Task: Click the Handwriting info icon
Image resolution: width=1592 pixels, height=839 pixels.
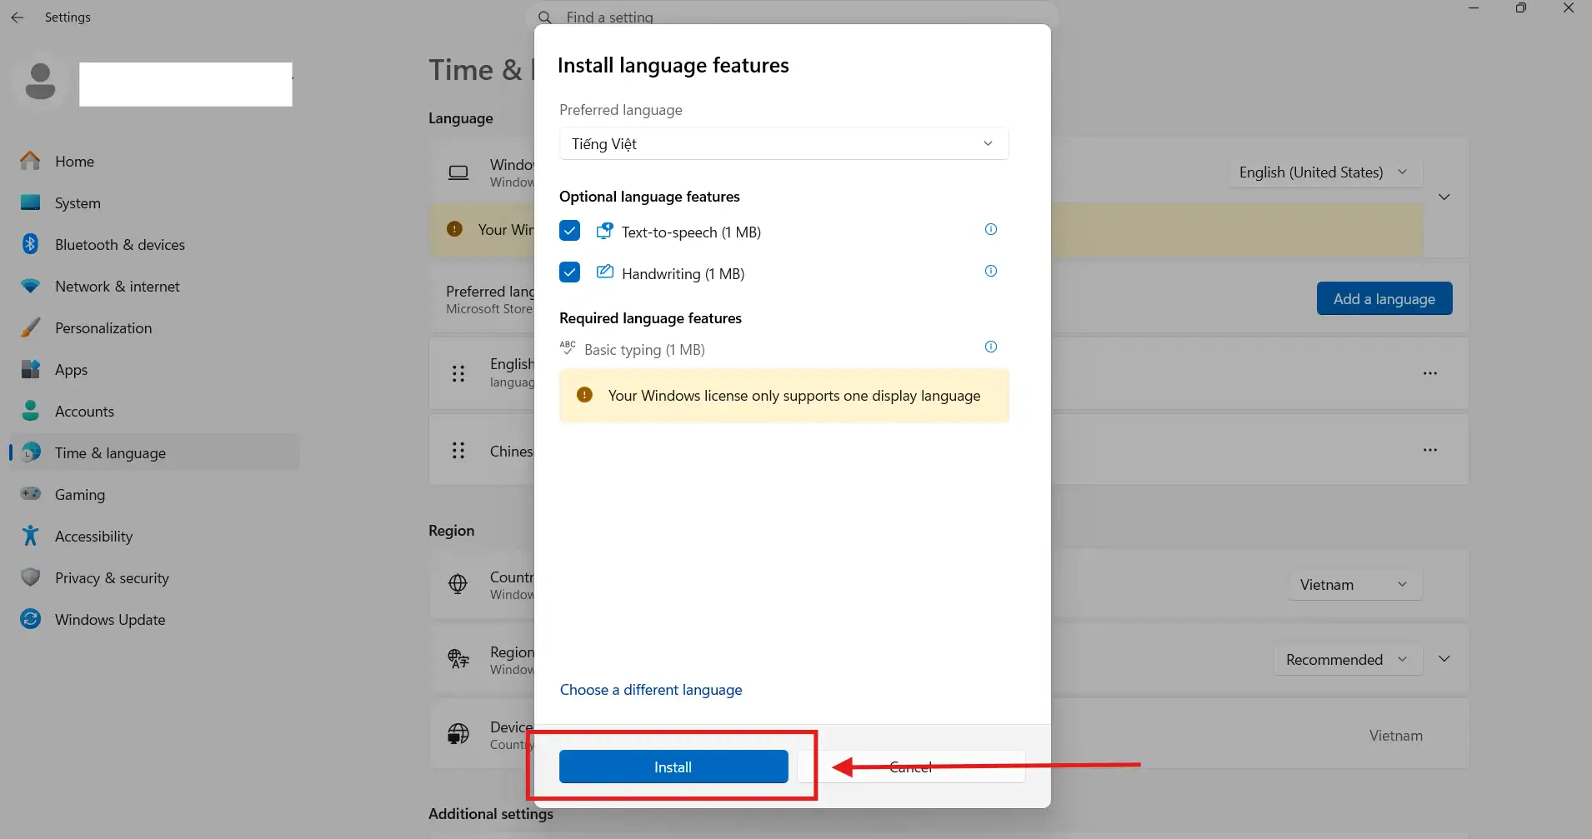Action: point(990,272)
